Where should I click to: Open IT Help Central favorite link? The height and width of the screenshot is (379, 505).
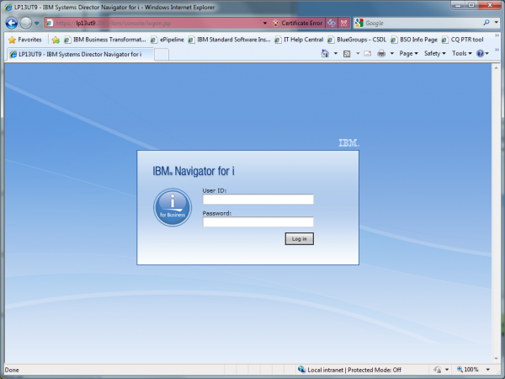click(299, 40)
